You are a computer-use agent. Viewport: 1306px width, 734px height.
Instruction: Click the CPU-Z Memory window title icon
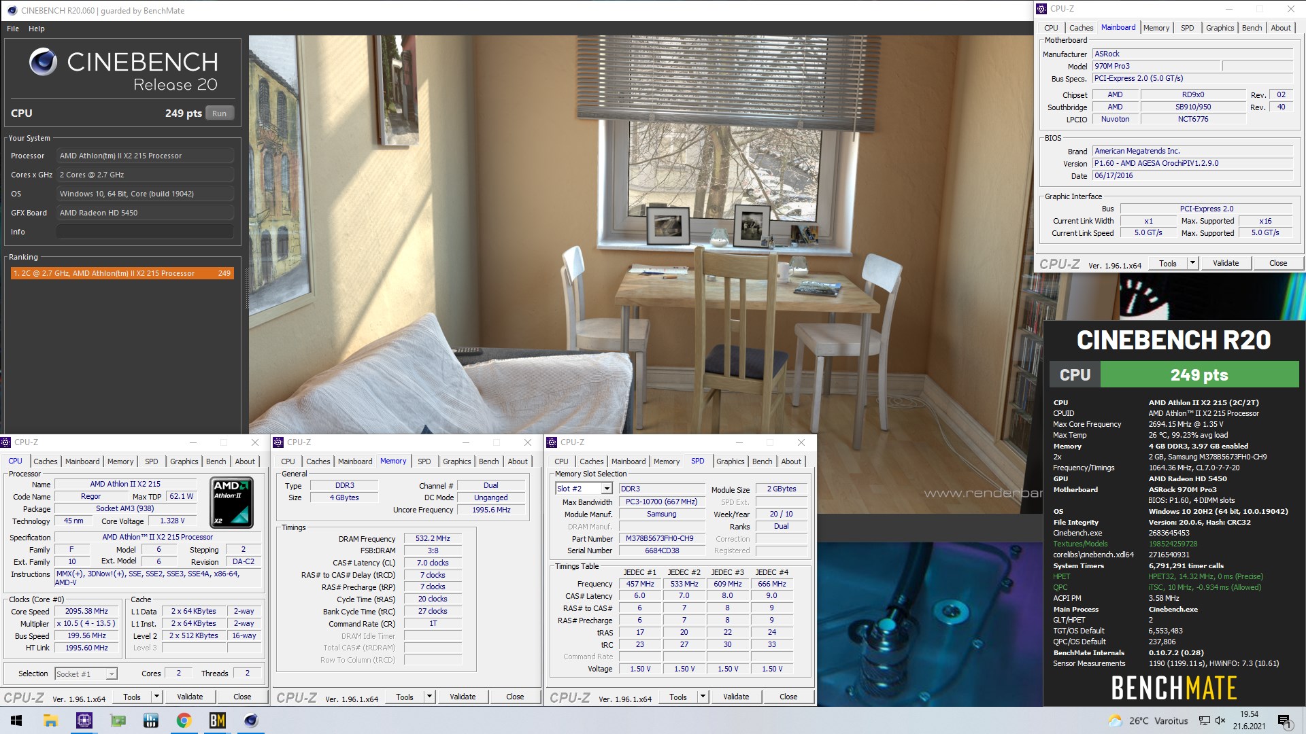tap(278, 442)
